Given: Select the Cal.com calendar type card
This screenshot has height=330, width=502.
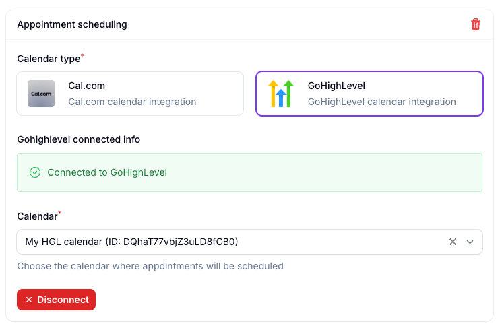Looking at the screenshot, I should (x=130, y=94).
